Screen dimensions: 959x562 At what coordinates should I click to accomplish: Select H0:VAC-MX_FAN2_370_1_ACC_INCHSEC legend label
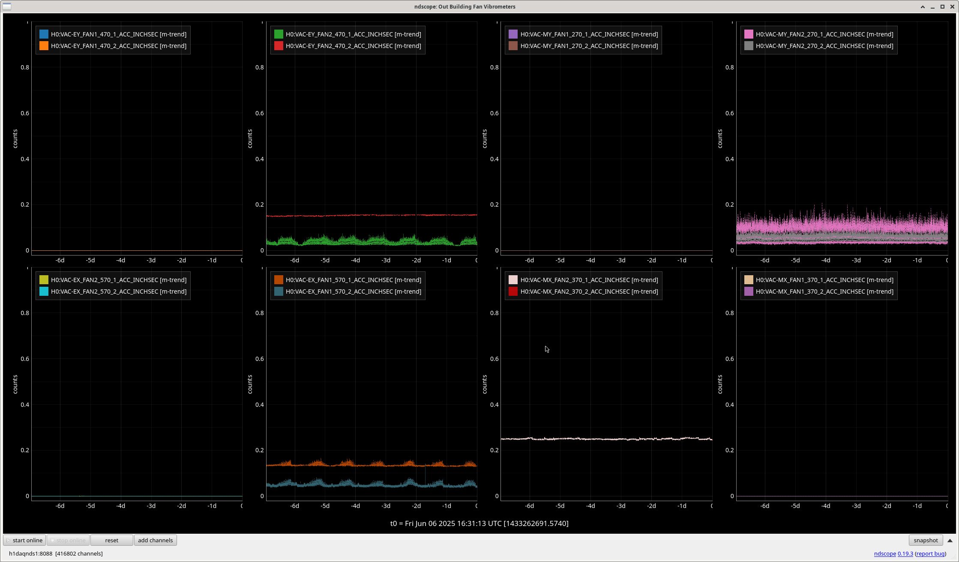click(589, 280)
